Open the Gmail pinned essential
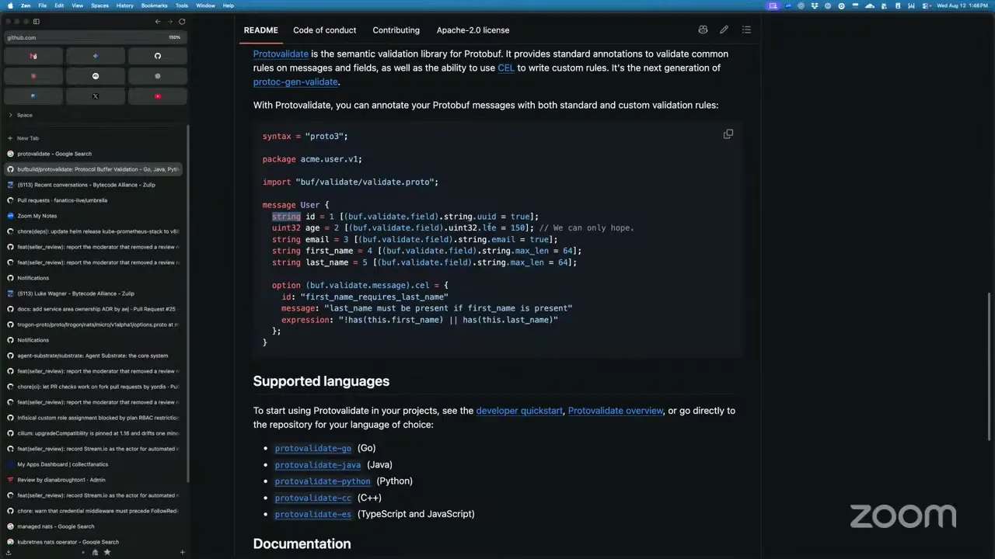The image size is (995, 559). 33,56
